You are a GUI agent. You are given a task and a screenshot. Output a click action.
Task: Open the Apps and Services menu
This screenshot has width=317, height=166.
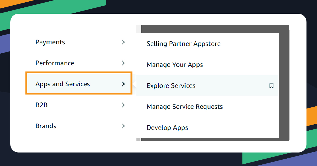63,84
